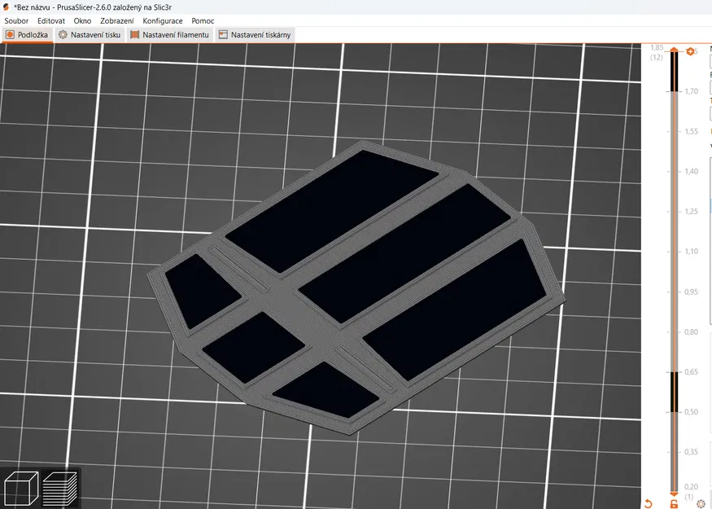Switch to the sliced layers preview icon
The height and width of the screenshot is (509, 712).
pos(60,488)
